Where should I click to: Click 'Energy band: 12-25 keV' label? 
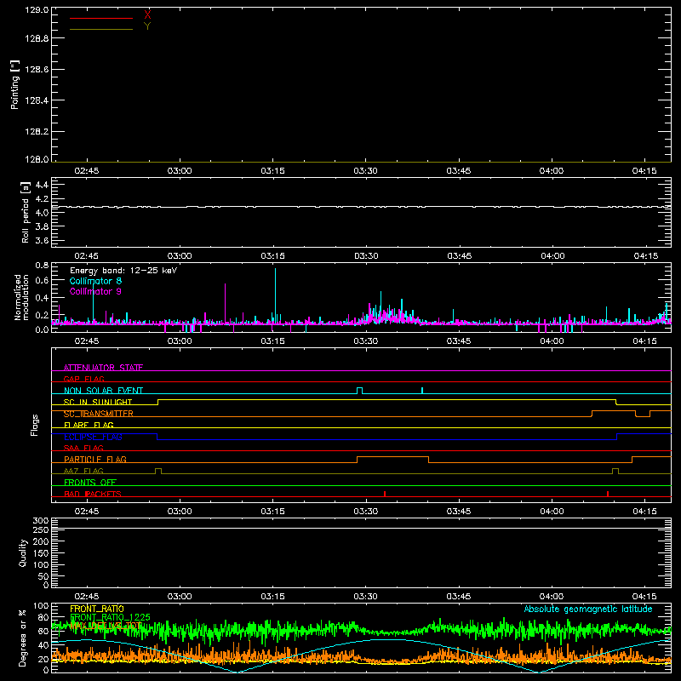point(123,271)
